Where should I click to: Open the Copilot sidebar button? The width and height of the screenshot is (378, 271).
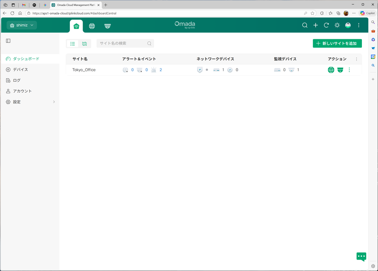[368, 13]
